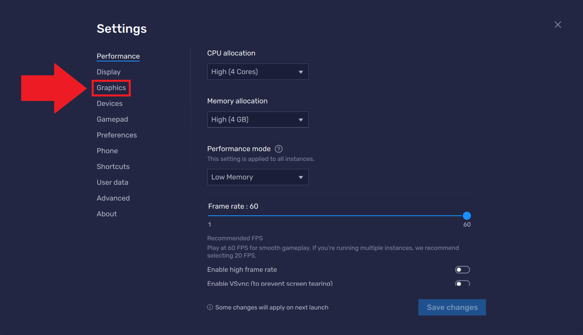583x335 pixels.
Task: Expand the Performance mode Low Memory dropdown
Action: point(258,177)
